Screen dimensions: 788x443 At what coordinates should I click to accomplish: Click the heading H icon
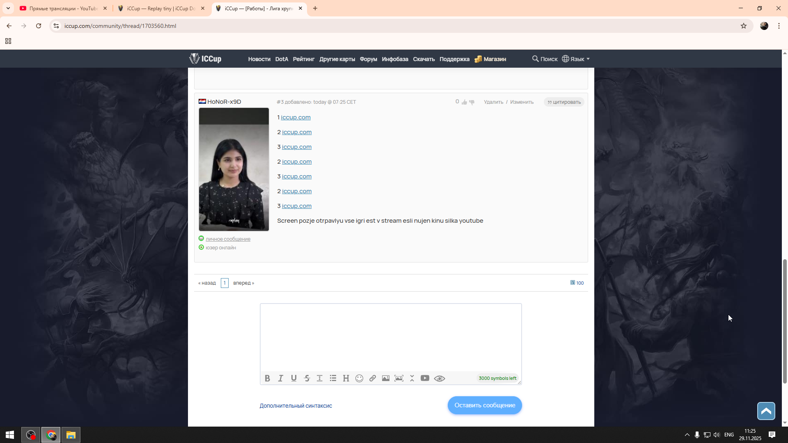point(346,378)
